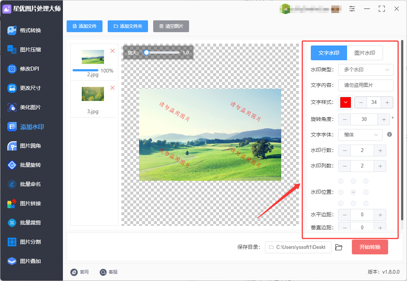Decrease font size from 34
Image resolution: width=407 pixels, height=281 pixels.
361,102
